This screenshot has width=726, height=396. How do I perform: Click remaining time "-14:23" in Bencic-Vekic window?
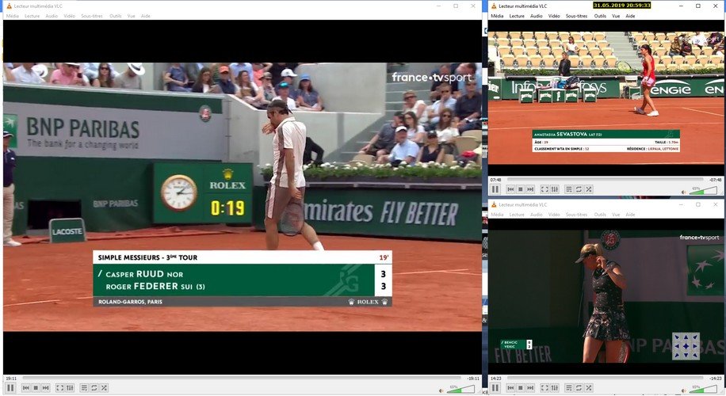715,379
